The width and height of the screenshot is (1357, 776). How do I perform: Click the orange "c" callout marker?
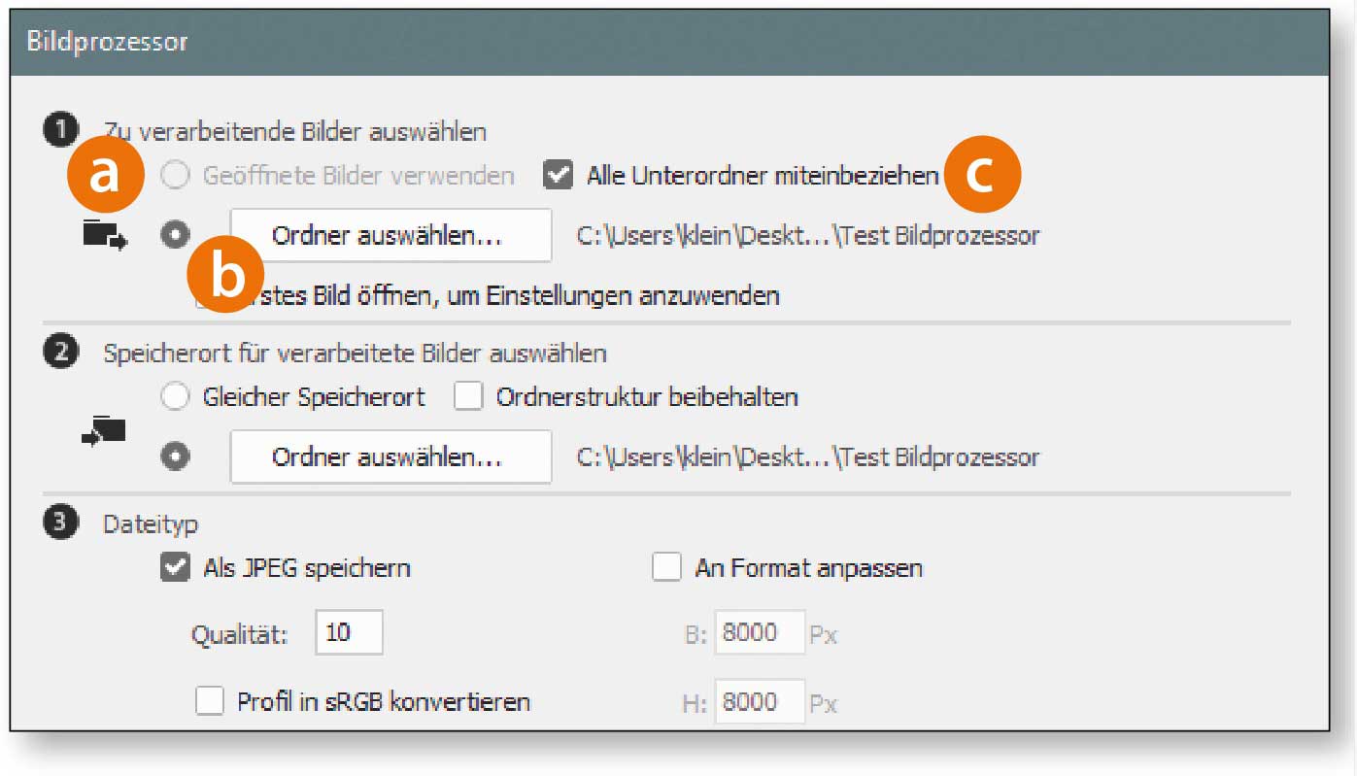[981, 176]
